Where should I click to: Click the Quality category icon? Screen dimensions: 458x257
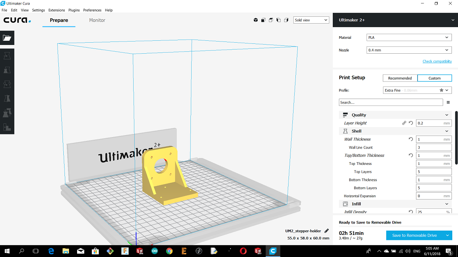(x=345, y=115)
